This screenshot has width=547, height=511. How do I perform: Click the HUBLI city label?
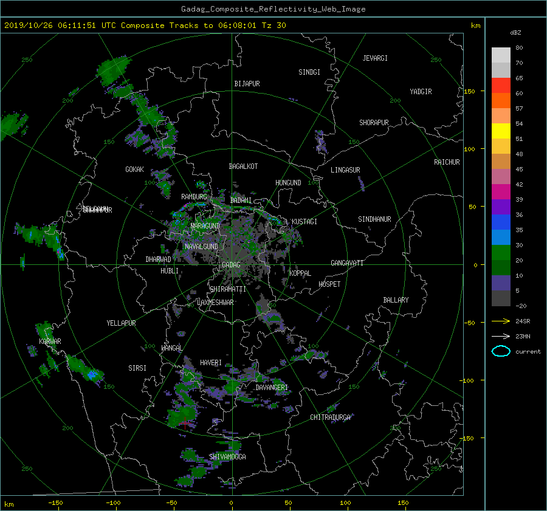click(x=170, y=270)
